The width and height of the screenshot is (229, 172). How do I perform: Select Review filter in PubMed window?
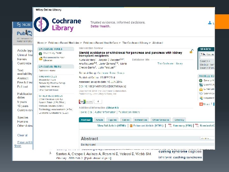22,59
